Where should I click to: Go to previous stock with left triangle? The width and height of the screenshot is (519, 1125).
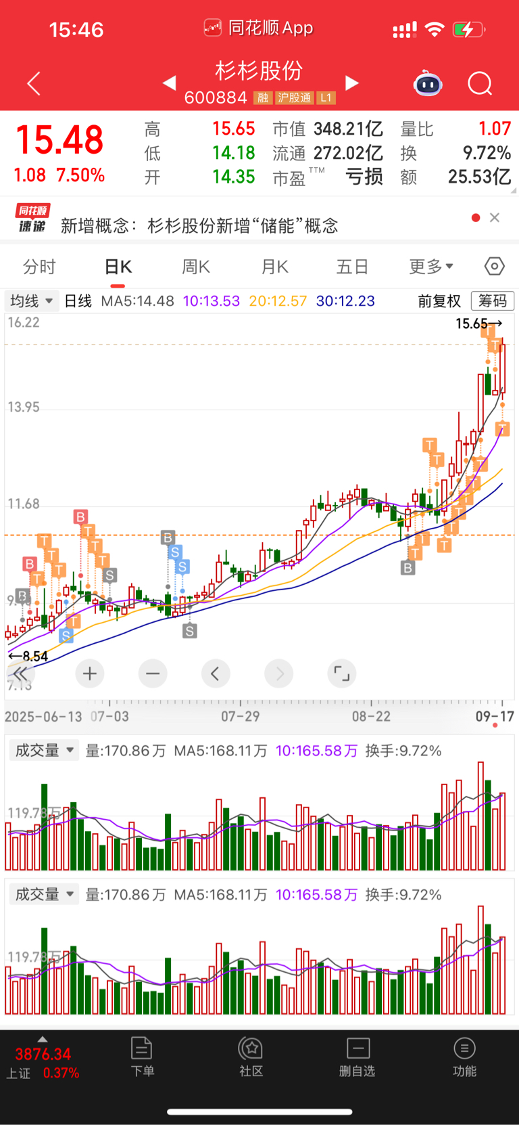[170, 83]
